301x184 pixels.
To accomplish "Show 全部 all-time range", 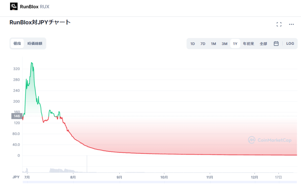I will pyautogui.click(x=263, y=44).
